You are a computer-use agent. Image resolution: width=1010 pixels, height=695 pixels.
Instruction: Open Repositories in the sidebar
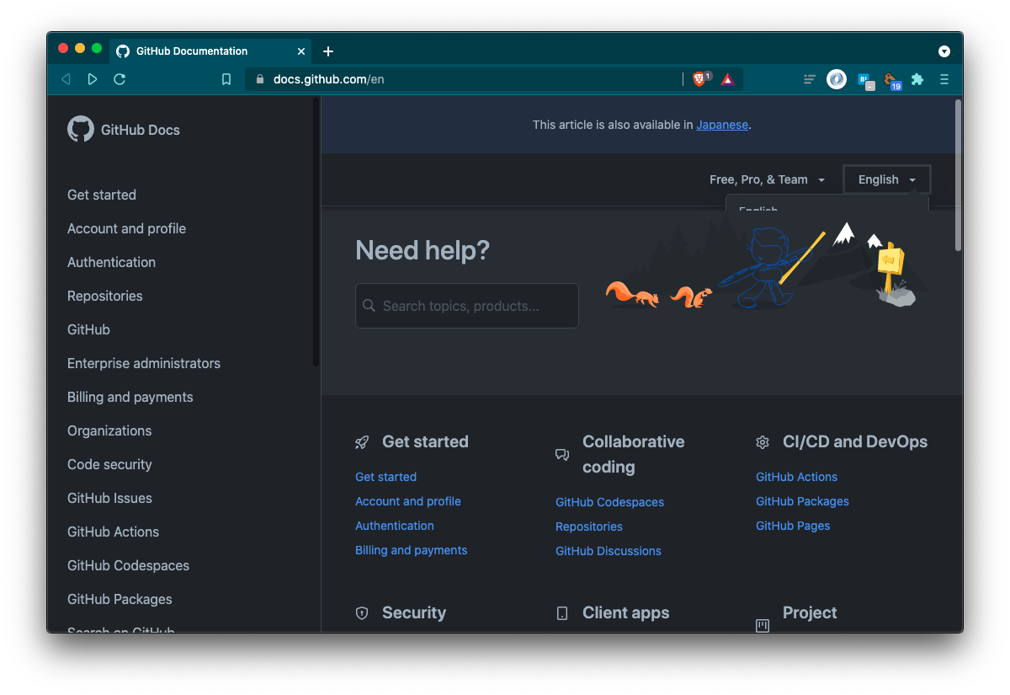105,296
